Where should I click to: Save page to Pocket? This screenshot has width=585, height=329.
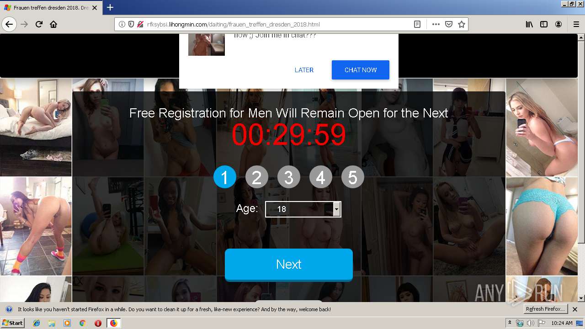pyautogui.click(x=449, y=24)
